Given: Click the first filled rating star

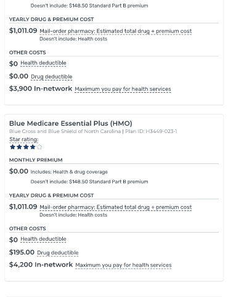Looking at the screenshot, I should coord(12,147).
